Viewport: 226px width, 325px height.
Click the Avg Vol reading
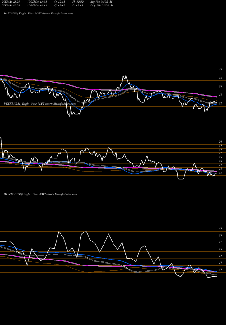pyautogui.click(x=101, y=2)
